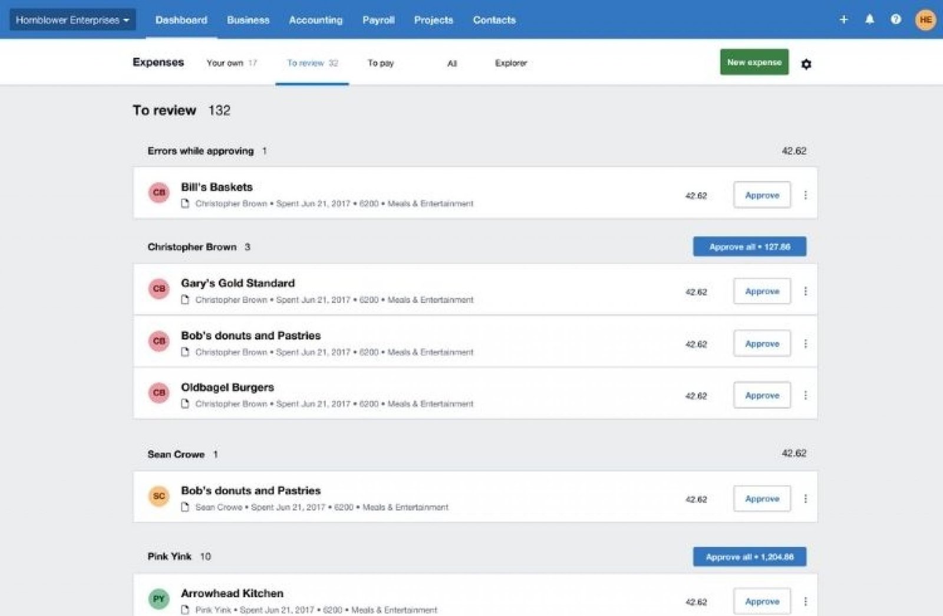
Task: Open the Projects menu
Action: click(x=433, y=19)
